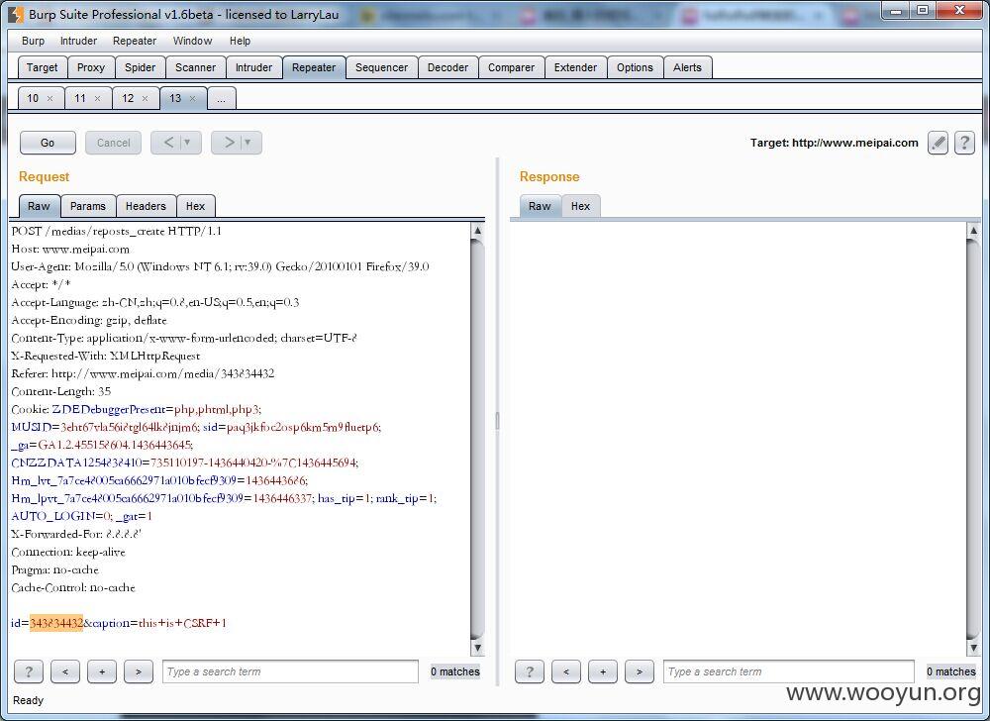Click the plus button under Request panel
The width and height of the screenshot is (990, 721).
click(x=102, y=671)
